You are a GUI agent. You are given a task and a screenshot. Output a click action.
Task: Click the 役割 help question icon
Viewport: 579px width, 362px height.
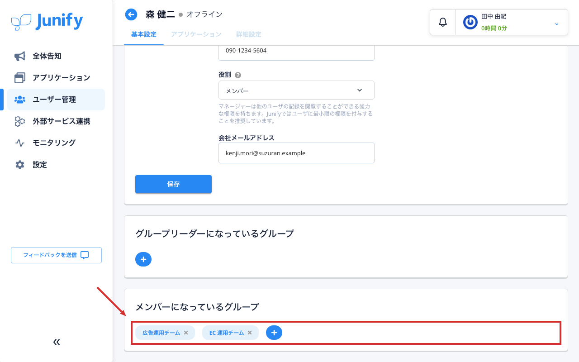coord(238,75)
